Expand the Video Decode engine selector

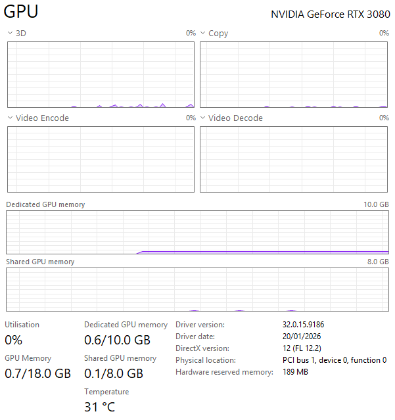[x=203, y=118]
